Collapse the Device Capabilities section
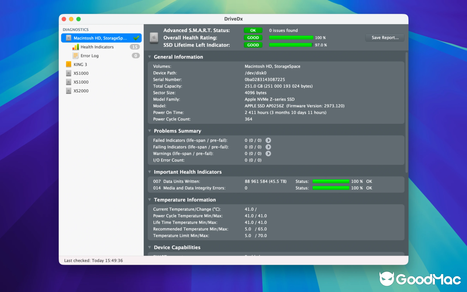The height and width of the screenshot is (292, 467). 149,247
